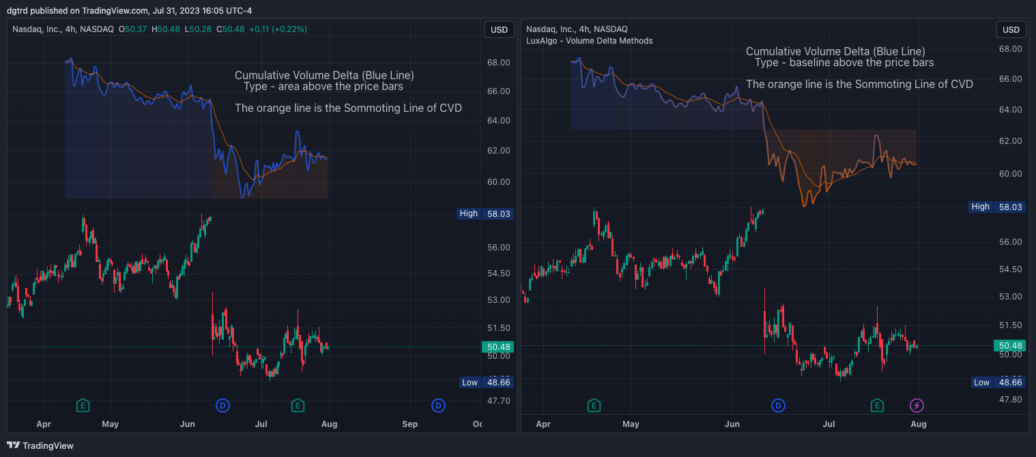Click the May label on left time axis
Screen dimensions: 1036x457
(x=110, y=424)
